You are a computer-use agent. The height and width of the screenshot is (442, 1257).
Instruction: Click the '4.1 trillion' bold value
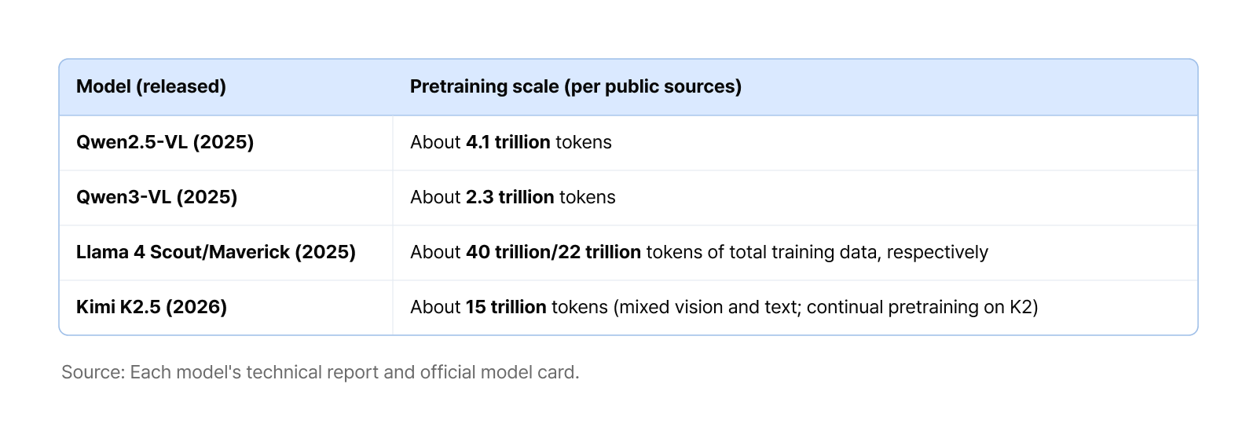tap(508, 142)
